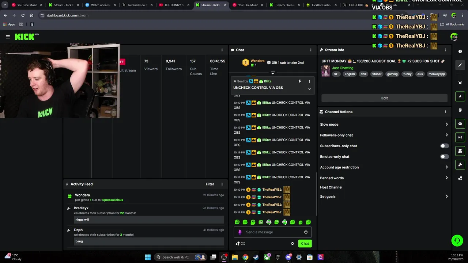Open the lightning bolt quick actions icon
This screenshot has width=468, height=263.
coord(460,96)
